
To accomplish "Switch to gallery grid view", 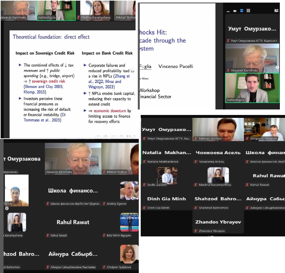I will click(248, 11).
